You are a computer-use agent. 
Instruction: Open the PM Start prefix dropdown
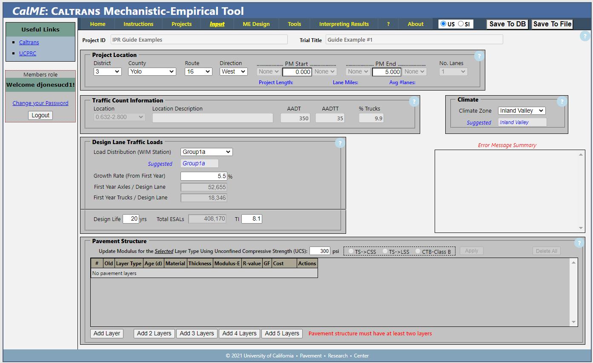click(x=269, y=71)
